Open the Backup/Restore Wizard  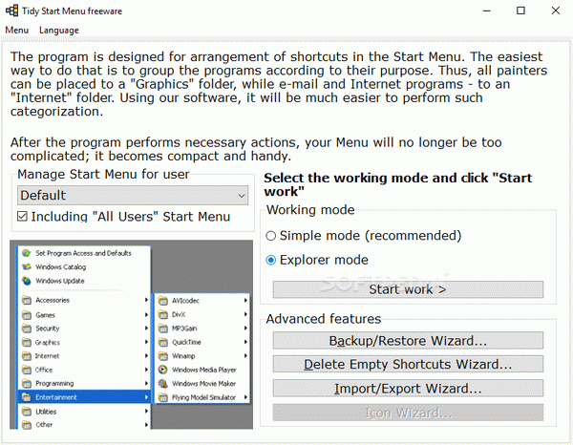(408, 341)
